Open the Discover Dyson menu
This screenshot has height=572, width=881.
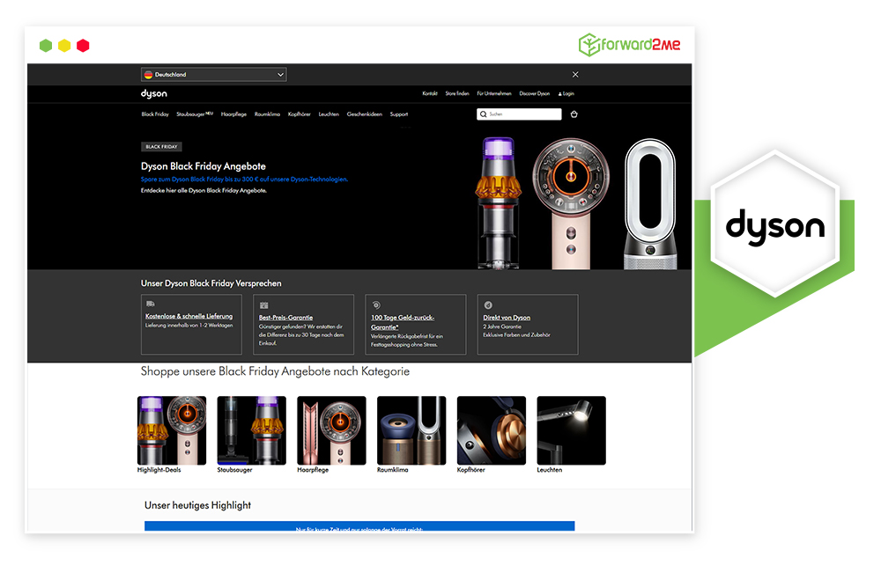coord(534,93)
